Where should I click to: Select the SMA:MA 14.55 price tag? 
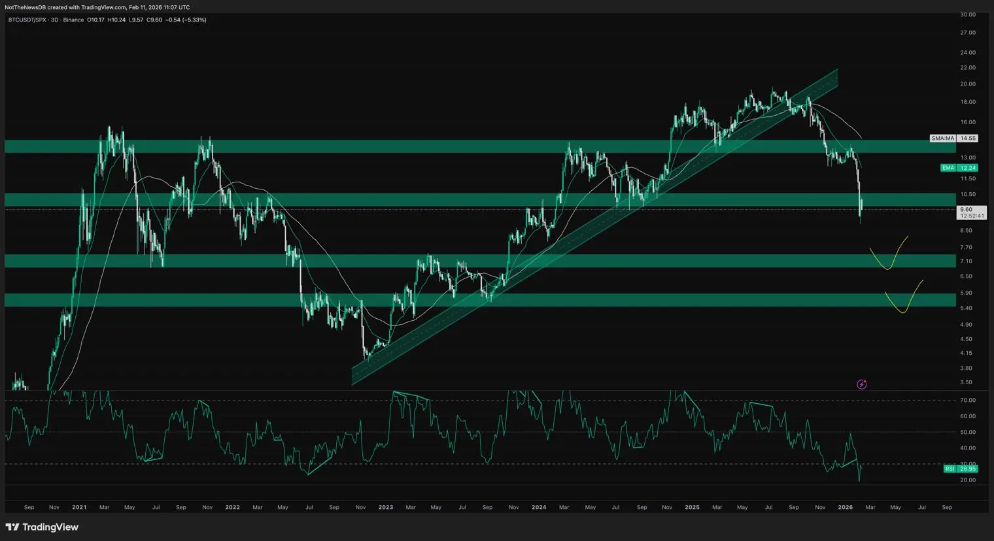[x=954, y=139]
